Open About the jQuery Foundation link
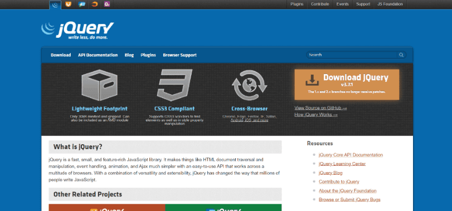 click(x=348, y=191)
